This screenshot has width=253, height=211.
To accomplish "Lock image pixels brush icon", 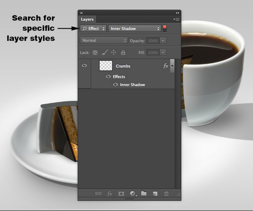I will 105,52.
